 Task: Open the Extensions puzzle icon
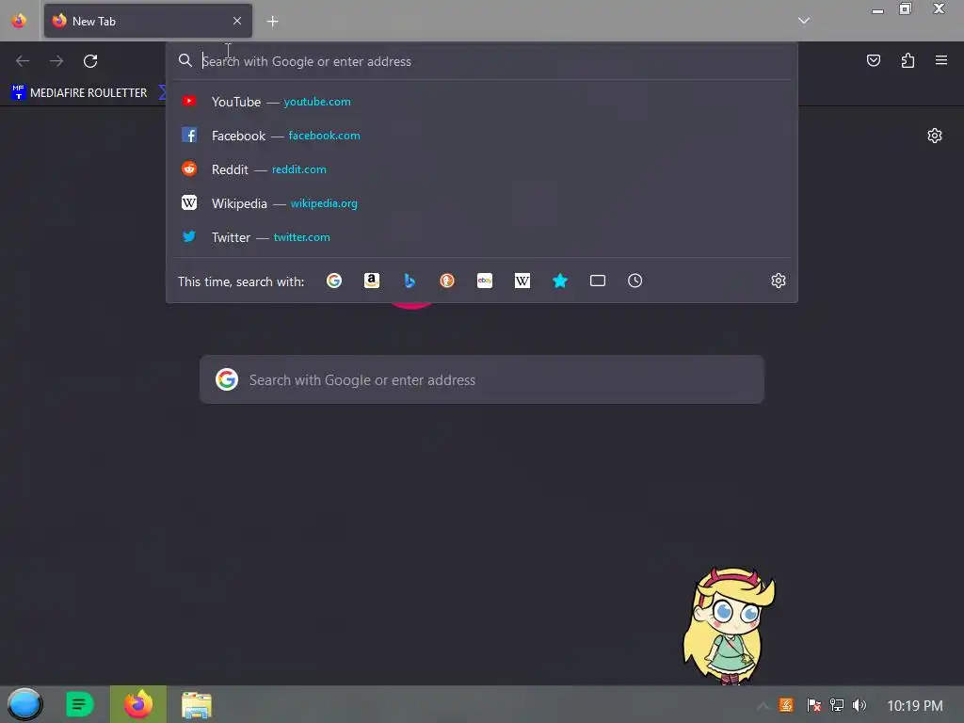(908, 60)
